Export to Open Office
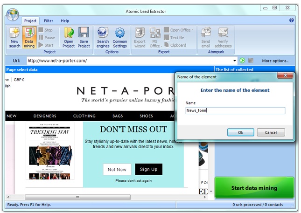Screen dimensions: 301x213 (x=178, y=30)
